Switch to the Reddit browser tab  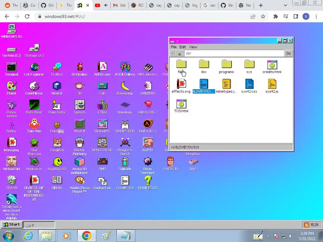(11, 5)
